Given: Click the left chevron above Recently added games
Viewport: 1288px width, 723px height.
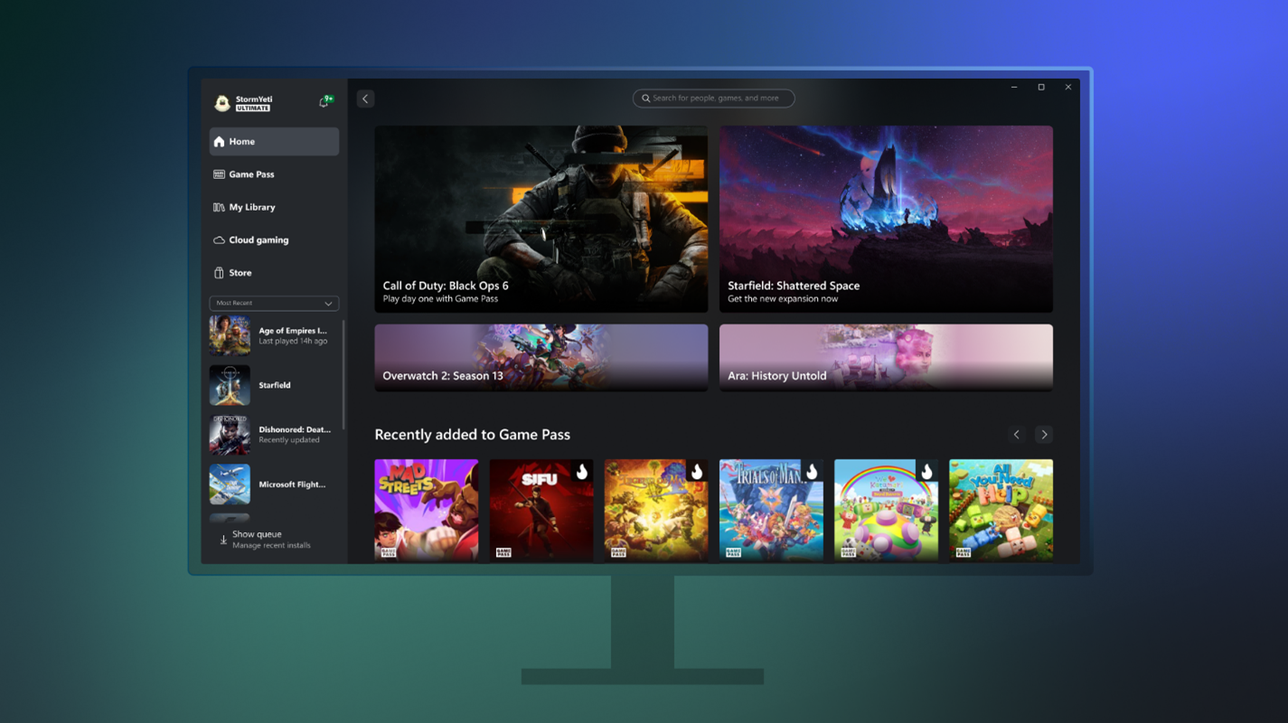Looking at the screenshot, I should [1016, 434].
